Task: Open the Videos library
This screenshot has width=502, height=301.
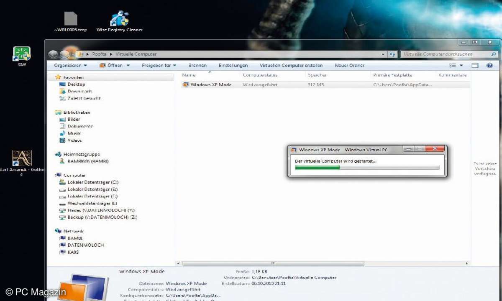Action: [71, 140]
